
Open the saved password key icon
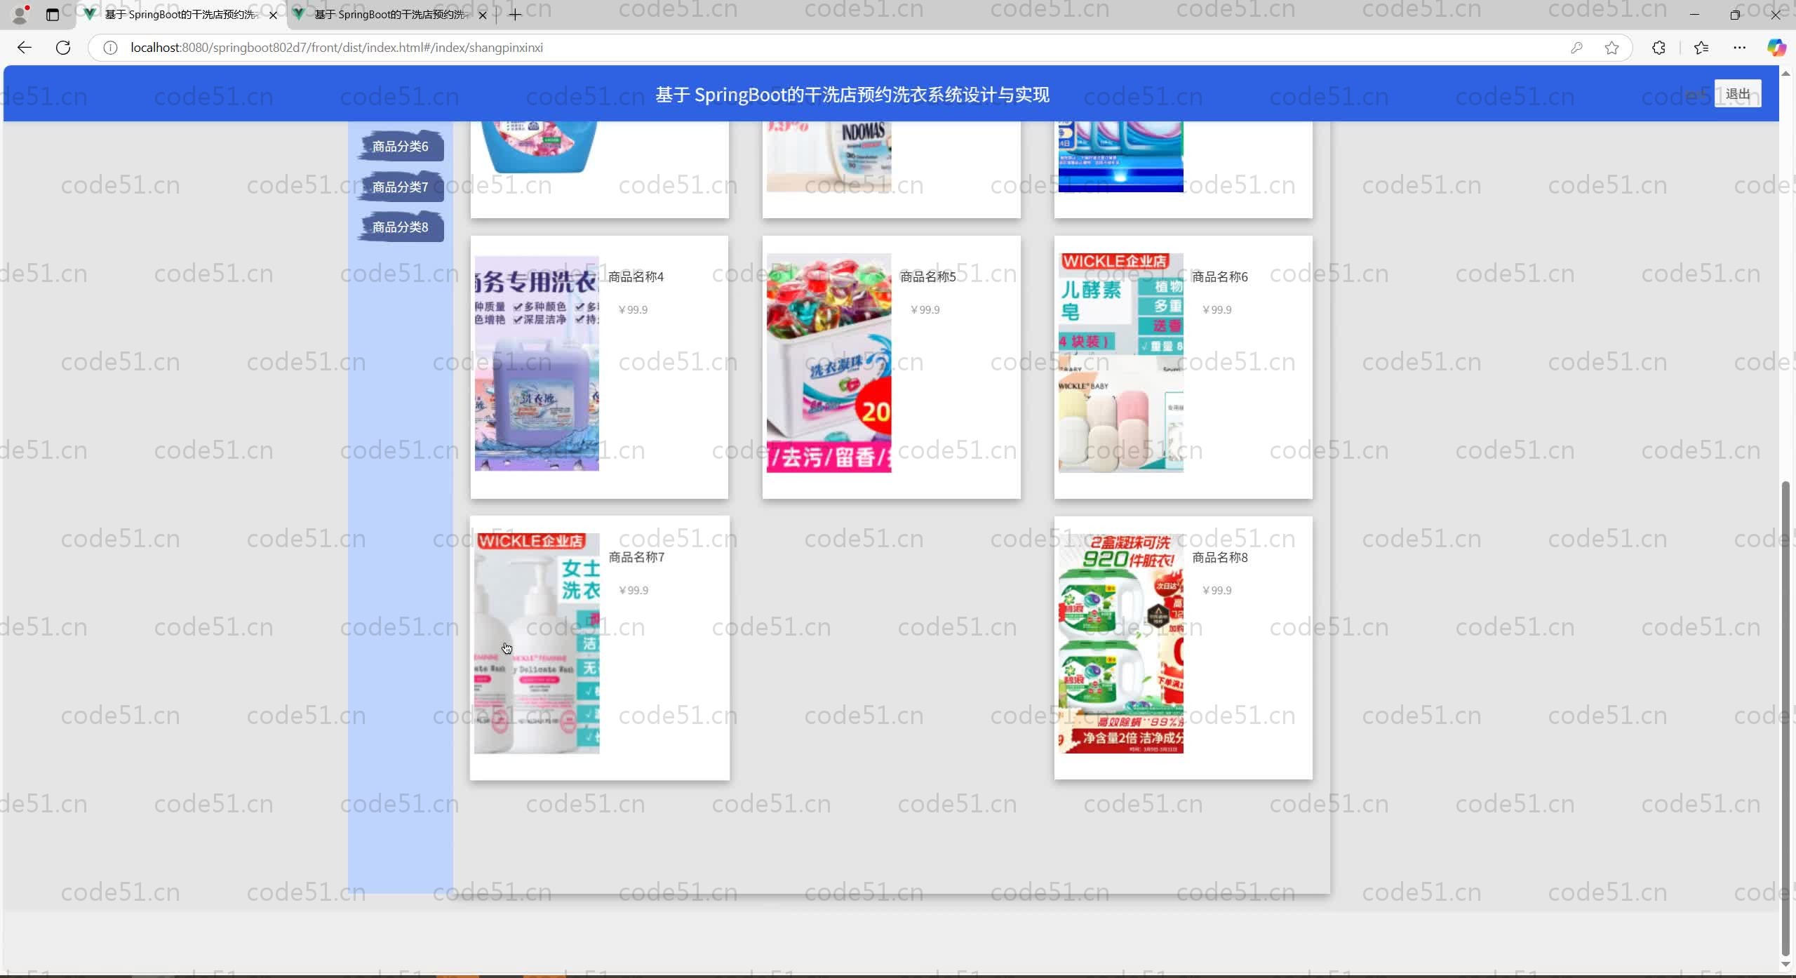pyautogui.click(x=1576, y=48)
